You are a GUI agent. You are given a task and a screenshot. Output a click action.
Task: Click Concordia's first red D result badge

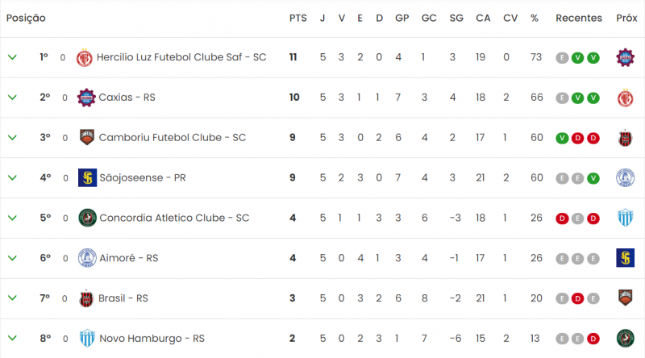562,218
